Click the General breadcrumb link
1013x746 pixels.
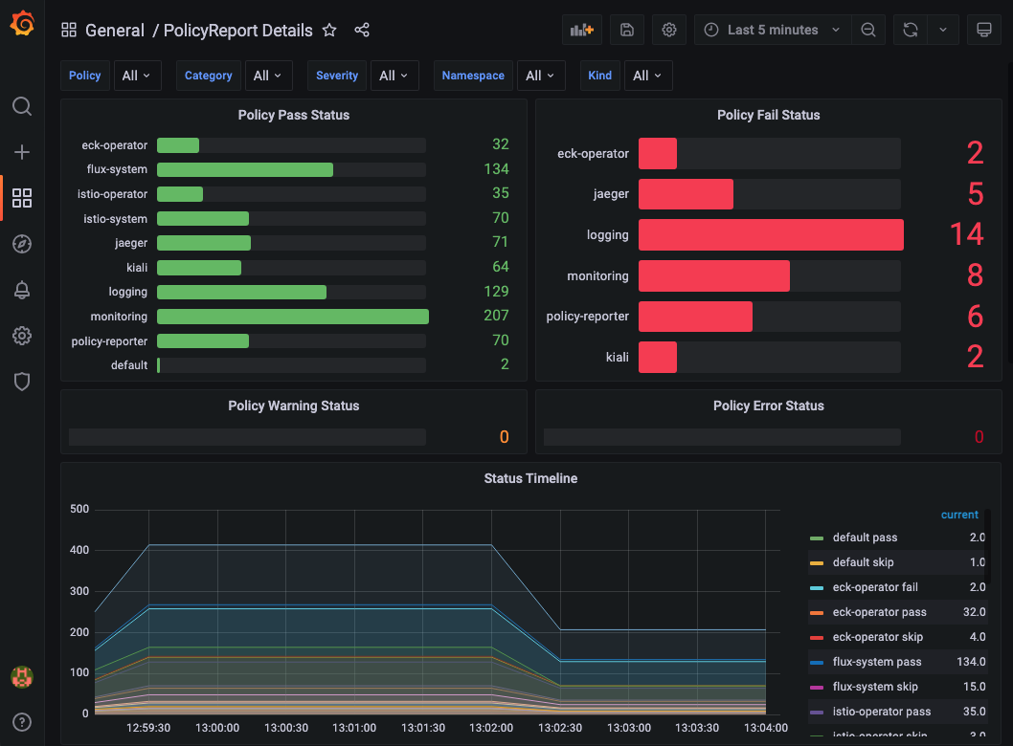pos(115,30)
